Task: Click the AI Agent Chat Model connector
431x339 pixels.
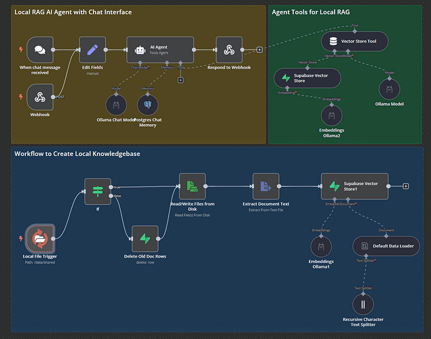Action: click(140, 63)
